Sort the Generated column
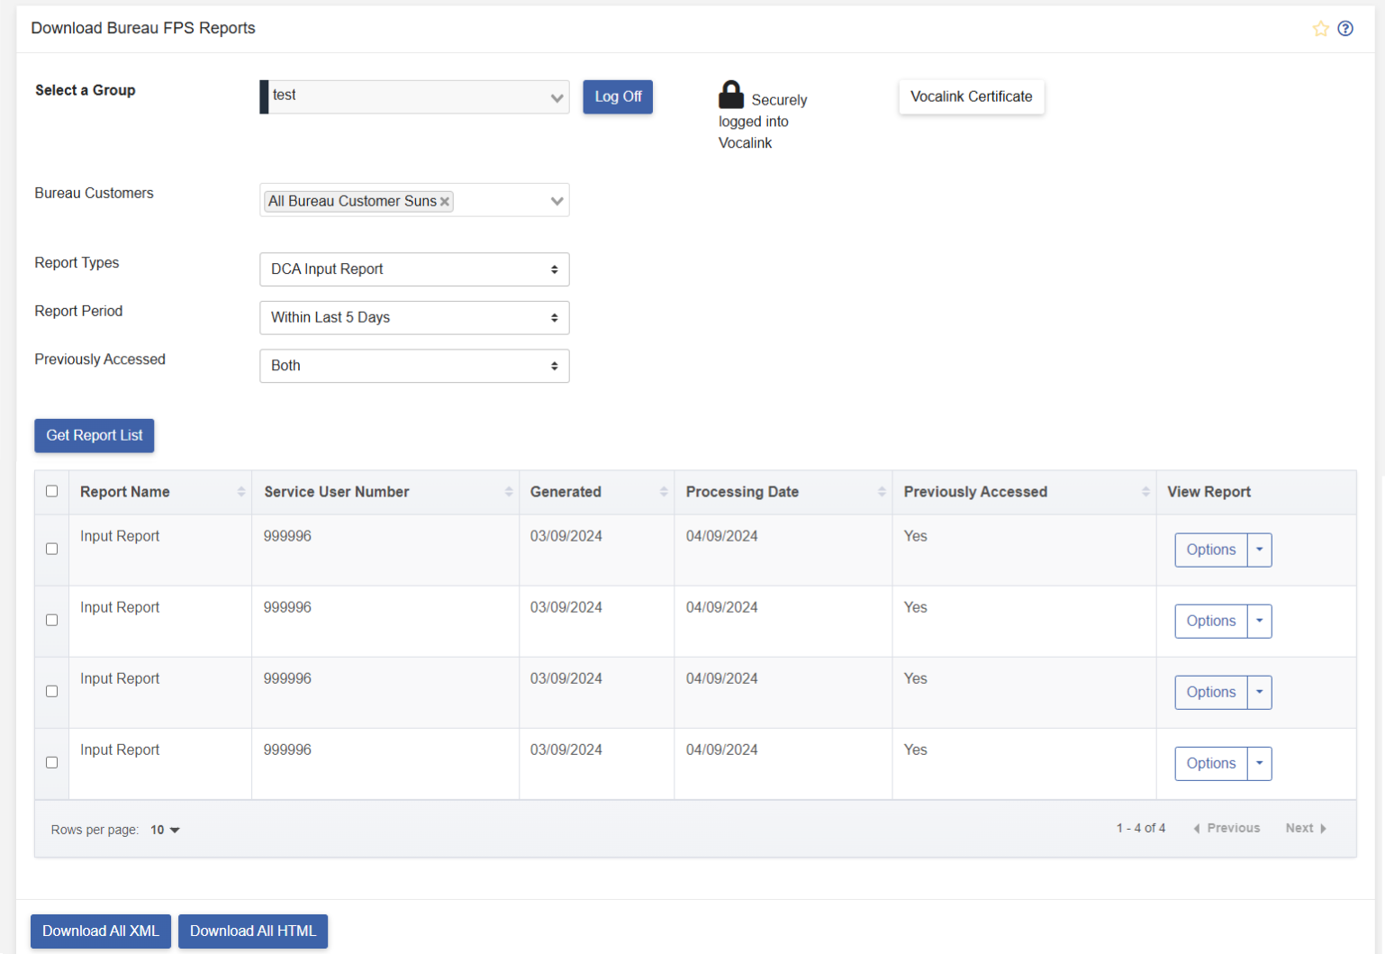 point(664,492)
